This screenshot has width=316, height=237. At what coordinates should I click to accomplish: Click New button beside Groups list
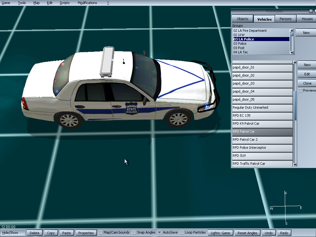click(306, 33)
